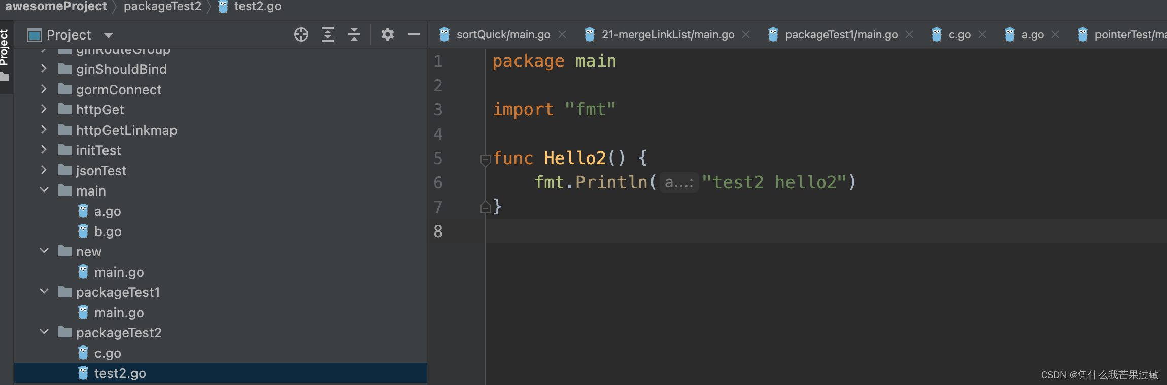
Task: Click the Project vertical side tab
Action: [5, 48]
